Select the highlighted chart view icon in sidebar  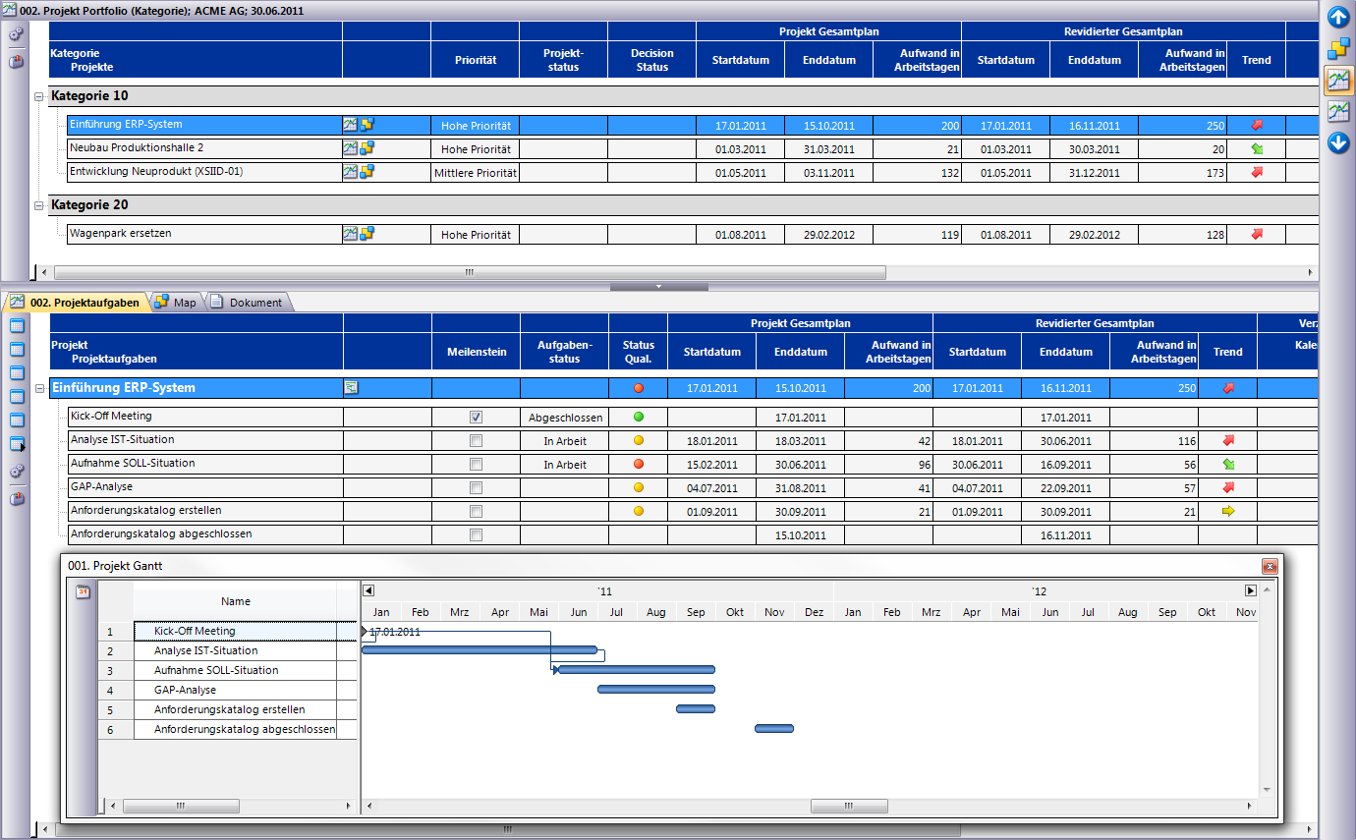(1338, 81)
